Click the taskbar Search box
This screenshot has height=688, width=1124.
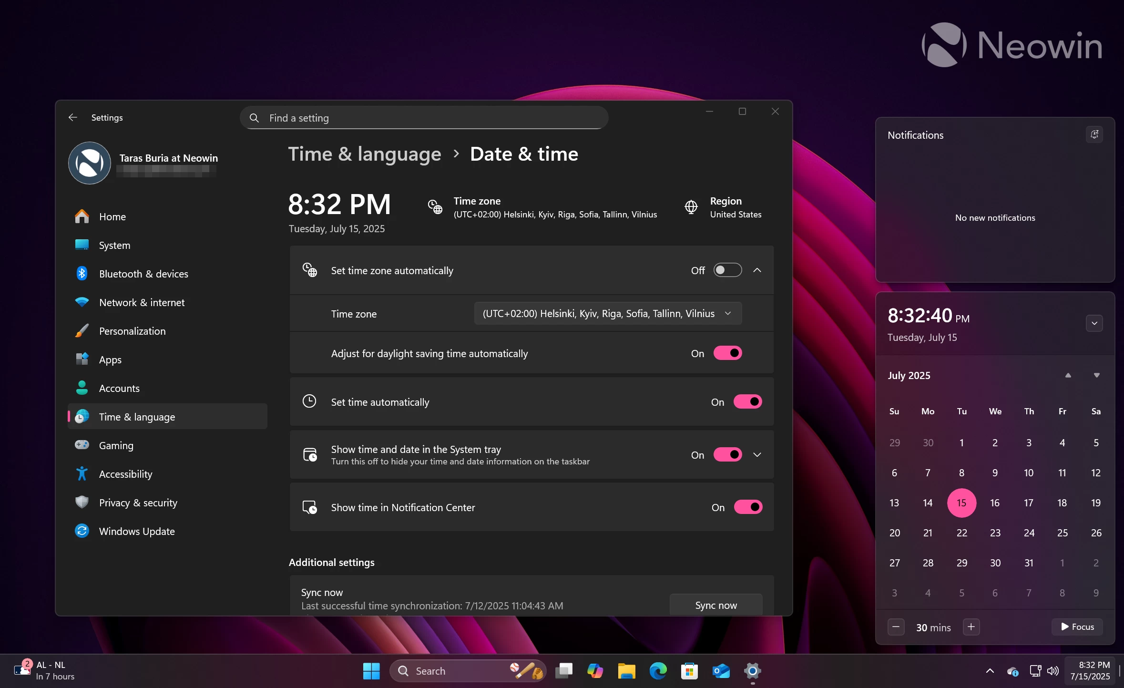(468, 671)
